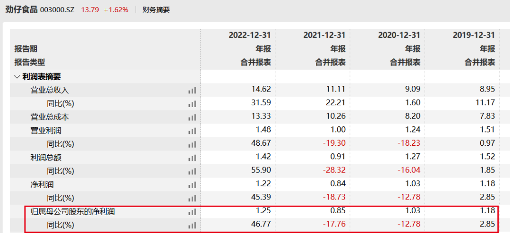Image resolution: width=510 pixels, height=233 pixels.
Task: Open chart icon for 净利润 row
Action: pos(192,185)
